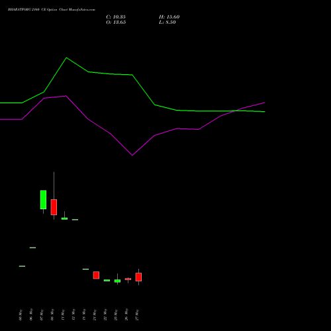Click the BHARATFORG CE Option chart title
Screen dimensions: 331x331
tap(52, 10)
